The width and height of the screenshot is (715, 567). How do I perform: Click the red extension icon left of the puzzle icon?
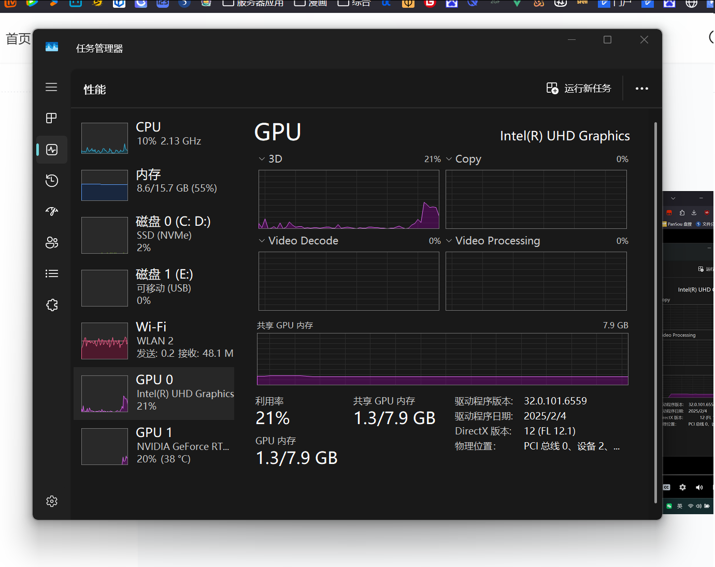click(x=669, y=212)
